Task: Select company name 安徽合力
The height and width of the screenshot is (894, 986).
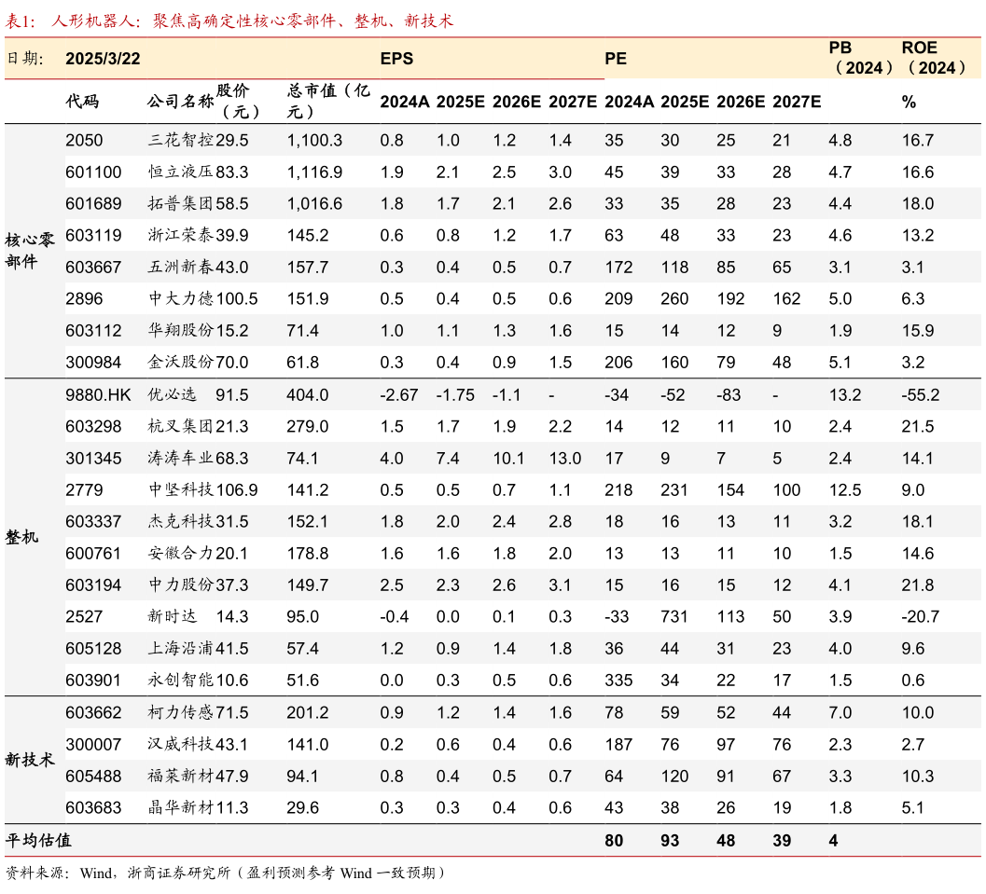Action: [181, 554]
